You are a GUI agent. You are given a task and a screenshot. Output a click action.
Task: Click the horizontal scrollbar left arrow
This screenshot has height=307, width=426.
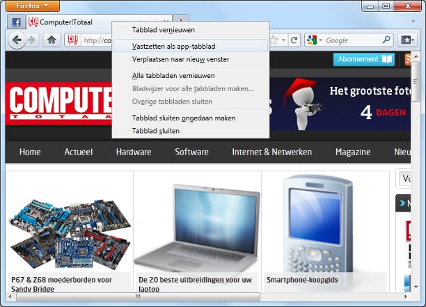10,297
